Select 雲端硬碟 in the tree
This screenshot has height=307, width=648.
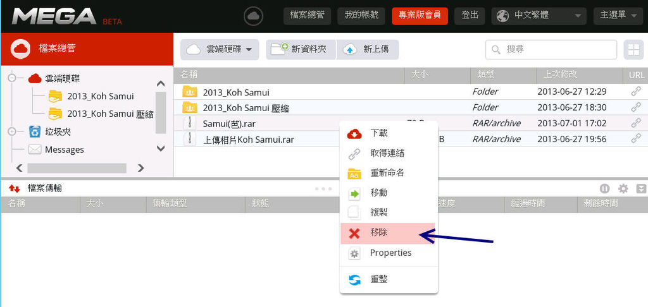click(54, 78)
